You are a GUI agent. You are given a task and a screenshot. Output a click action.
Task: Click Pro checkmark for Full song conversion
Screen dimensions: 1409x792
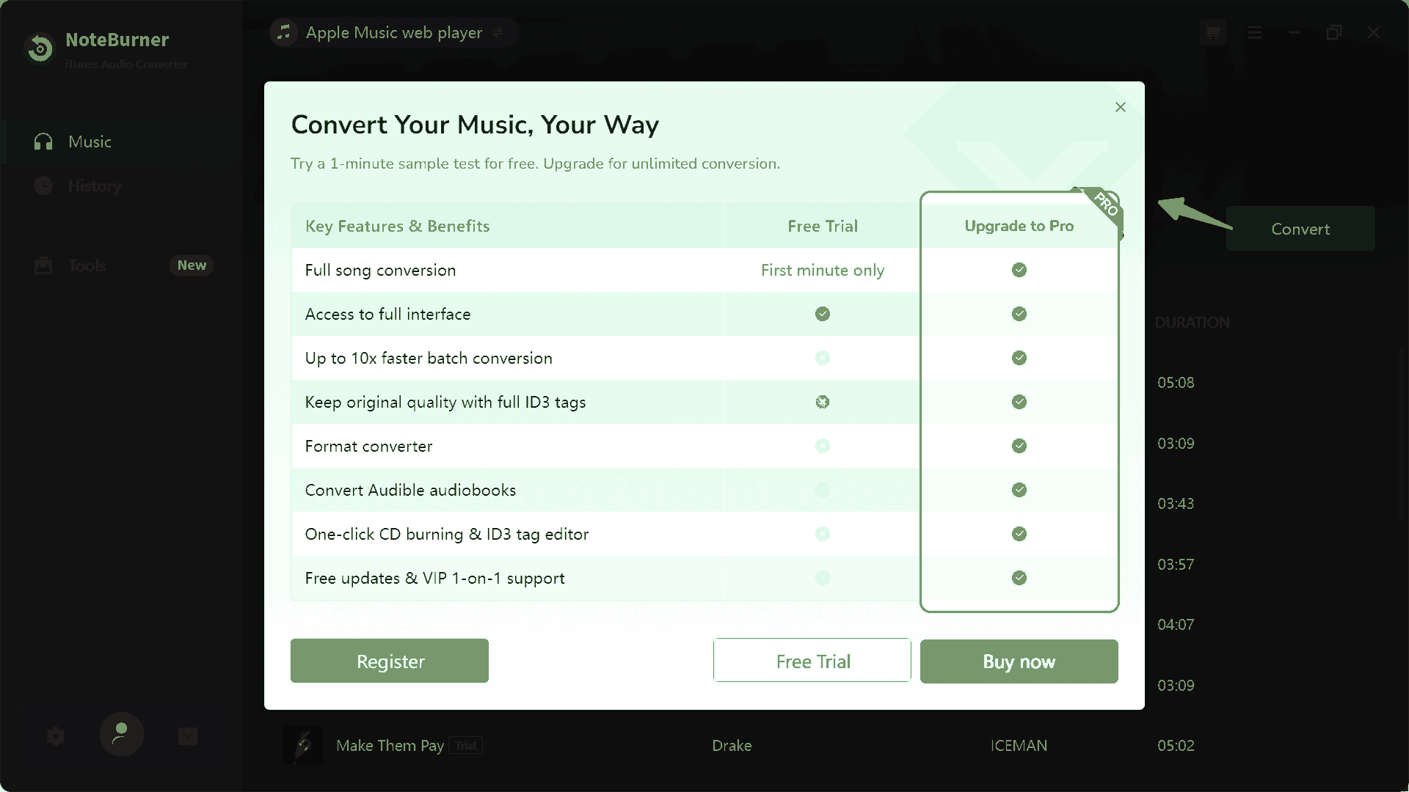1019,270
